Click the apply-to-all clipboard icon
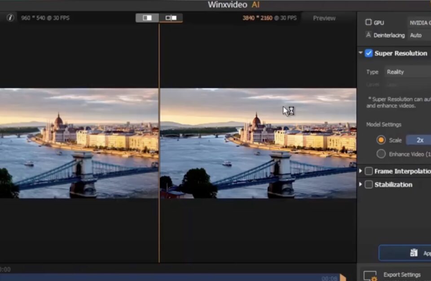The width and height of the screenshot is (431, 281). (x=413, y=252)
